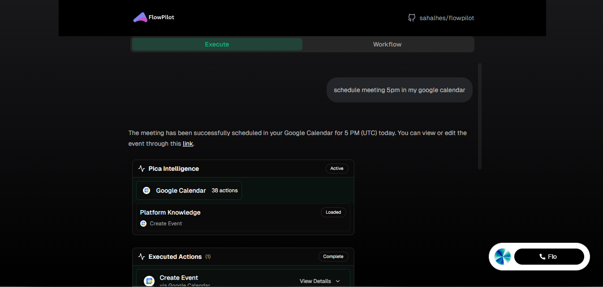
Task: Open sahalhes/flowpilot repository link
Action: coord(447,18)
